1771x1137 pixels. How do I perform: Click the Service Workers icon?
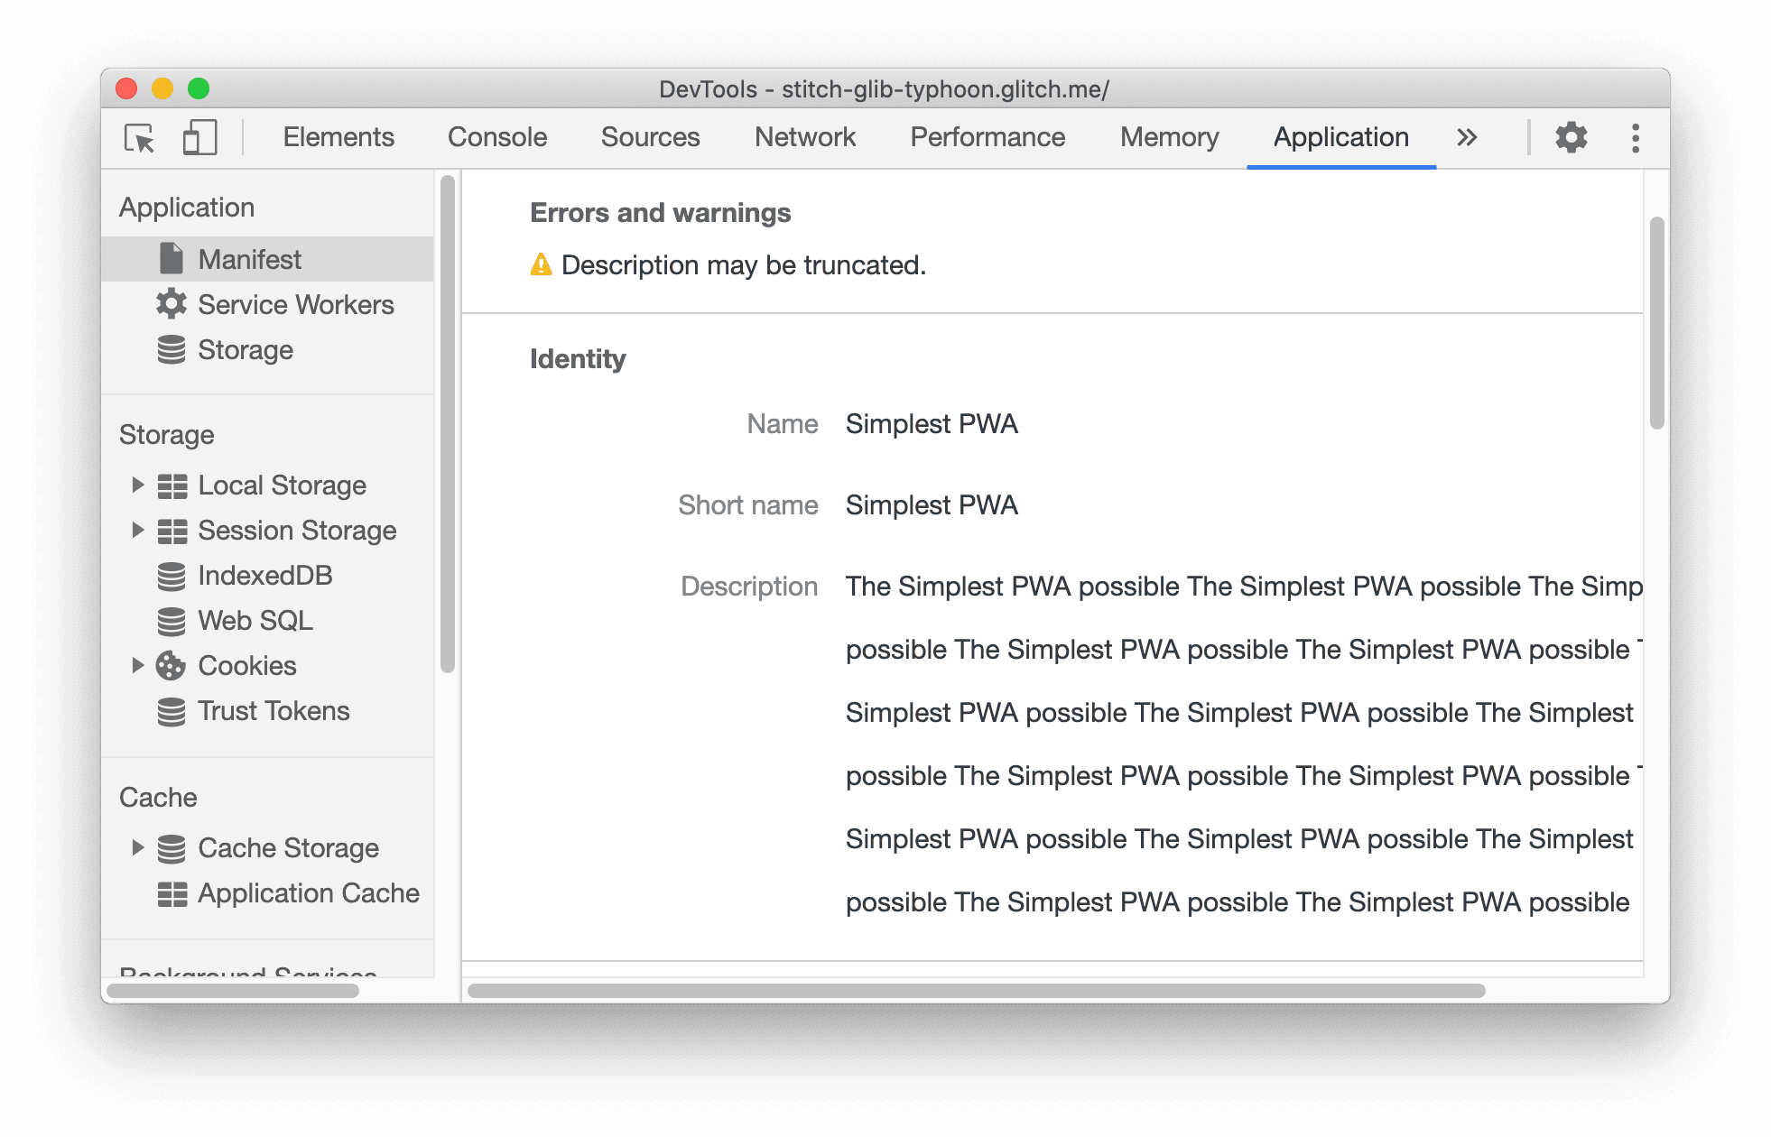[173, 303]
